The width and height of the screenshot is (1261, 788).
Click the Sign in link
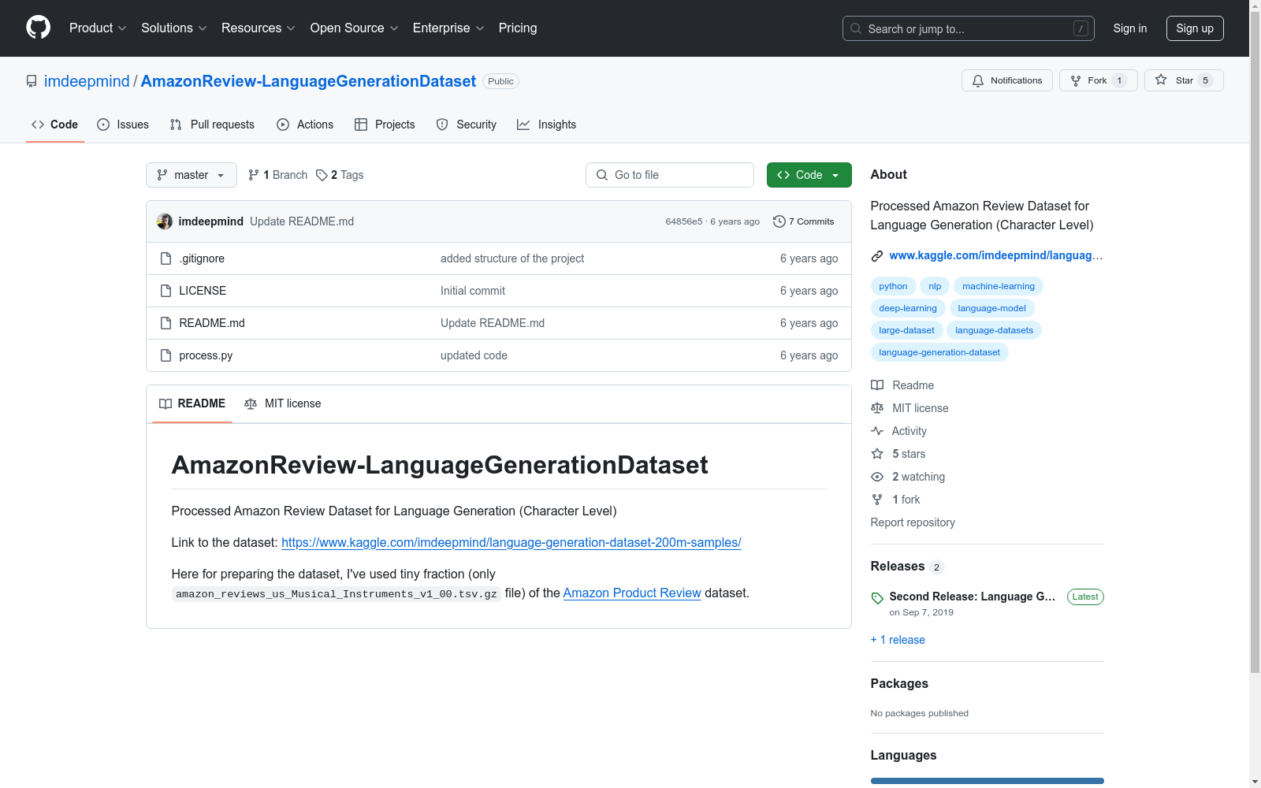pyautogui.click(x=1130, y=28)
